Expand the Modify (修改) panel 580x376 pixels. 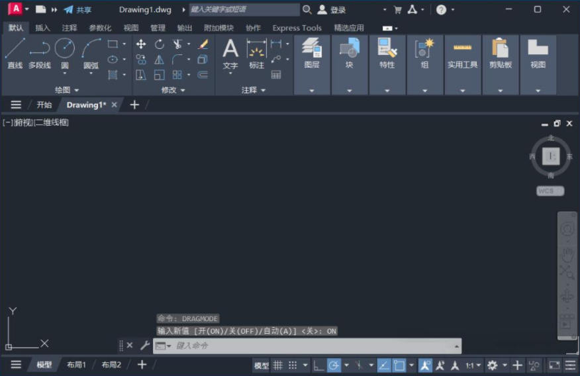tap(173, 90)
